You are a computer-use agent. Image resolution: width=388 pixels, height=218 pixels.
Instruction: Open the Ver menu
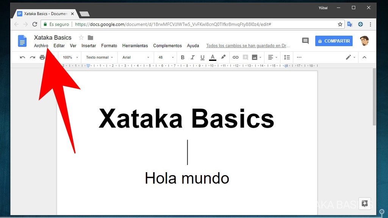pos(73,46)
